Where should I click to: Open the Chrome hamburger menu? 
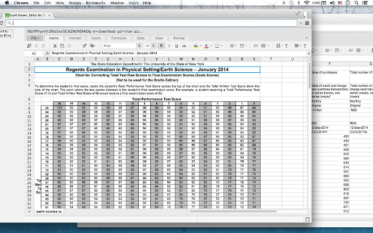pyautogui.click(x=307, y=23)
